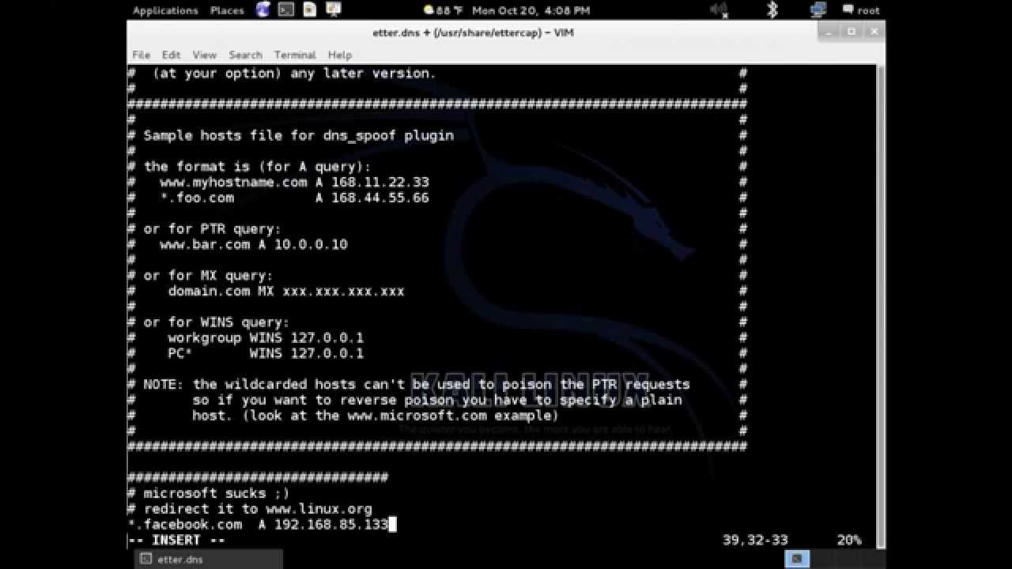Place cursor on IP 192.168.85.133
1012x569 pixels.
(x=331, y=524)
